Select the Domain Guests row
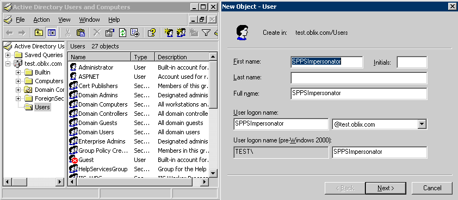Viewport: 458px width, 200px height. click(x=139, y=123)
